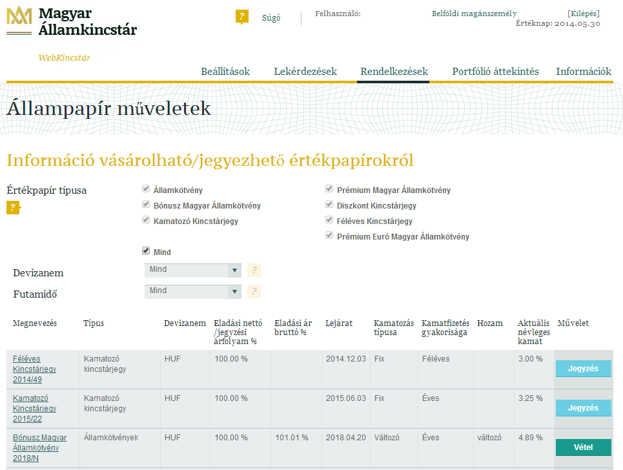Click the Típus column header
623x470 pixels.
click(x=94, y=323)
